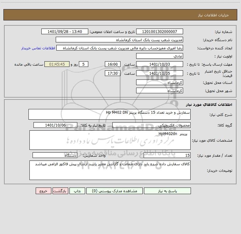Click delivery province field کرمانشاه
The width and height of the screenshot is (241, 234).
pyautogui.click(x=160, y=82)
